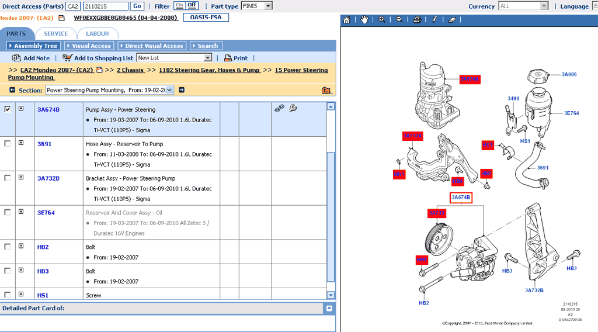This screenshot has height=332, width=598.
Task: Click the Add Note icon
Action: click(16, 58)
